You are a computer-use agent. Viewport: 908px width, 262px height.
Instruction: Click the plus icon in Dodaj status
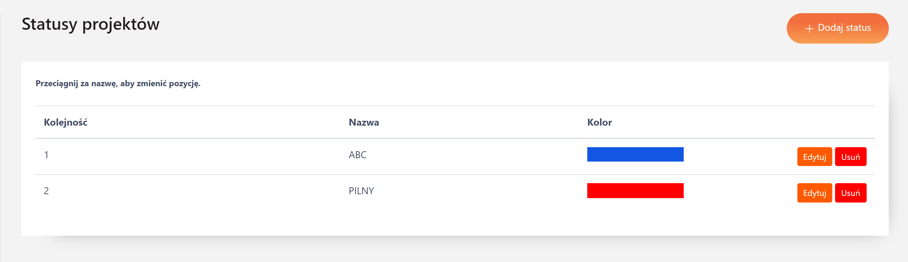coord(809,28)
